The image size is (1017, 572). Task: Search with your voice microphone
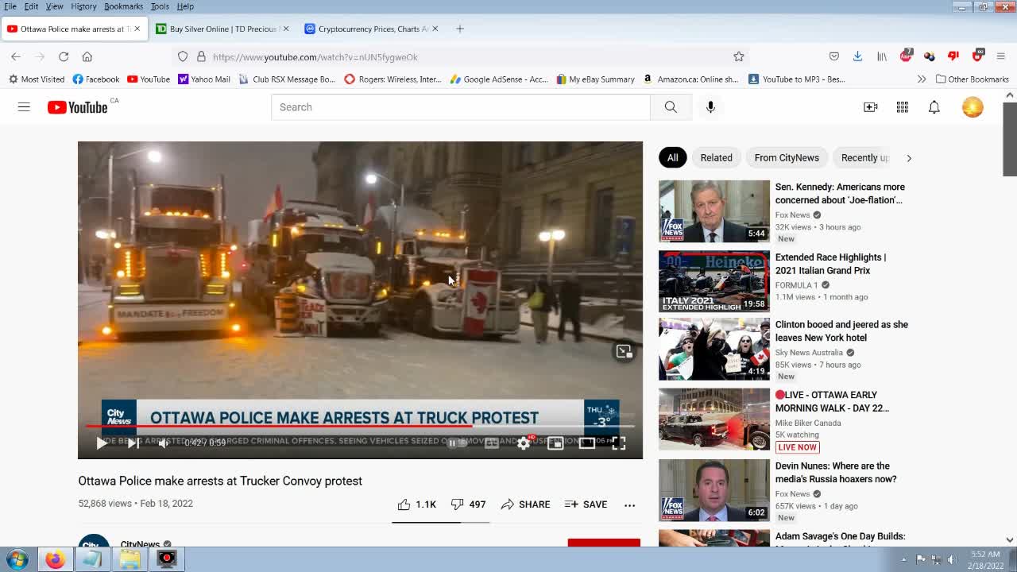(x=710, y=107)
